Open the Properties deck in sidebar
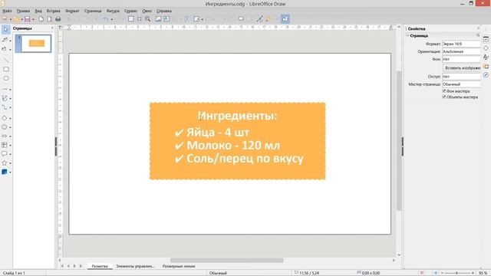491x276 pixels. (x=486, y=39)
